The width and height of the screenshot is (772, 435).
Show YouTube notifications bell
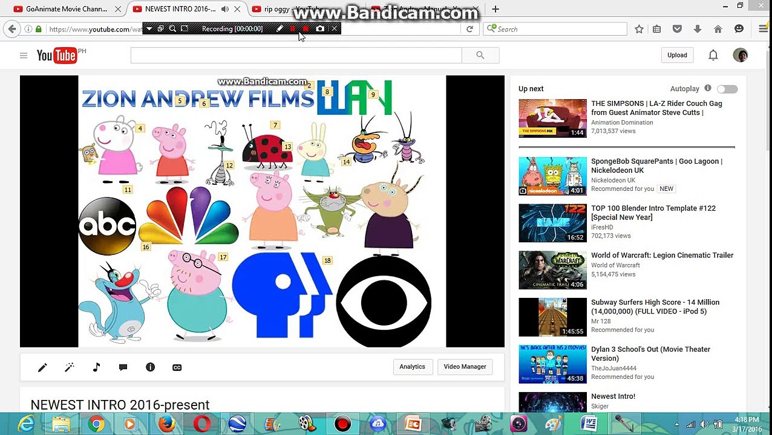(x=713, y=56)
